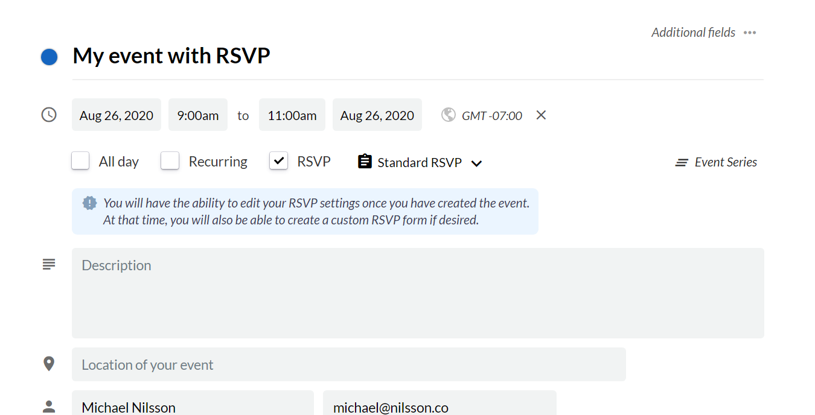Image resolution: width=815 pixels, height=415 pixels.
Task: Expand the Standard RSVP dropdown arrow
Action: tap(476, 163)
